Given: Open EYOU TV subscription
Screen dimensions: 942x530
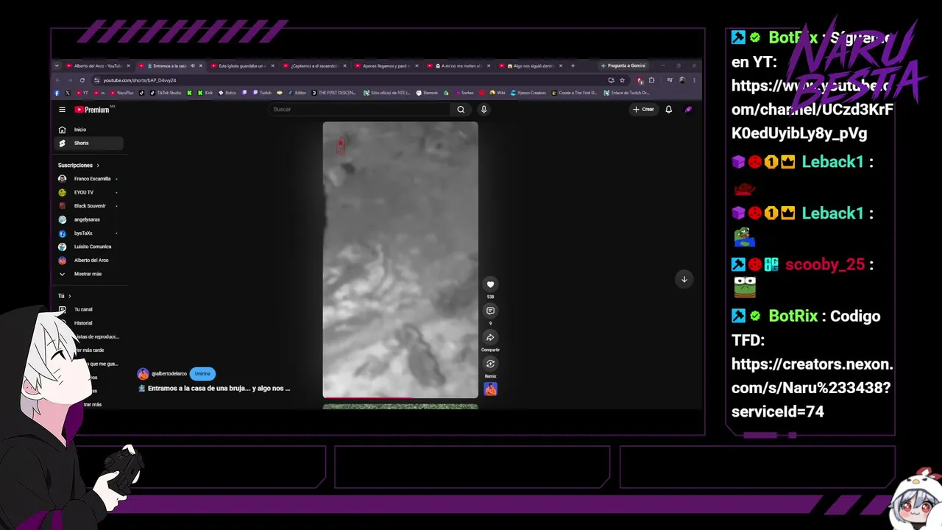Looking at the screenshot, I should click(90, 192).
